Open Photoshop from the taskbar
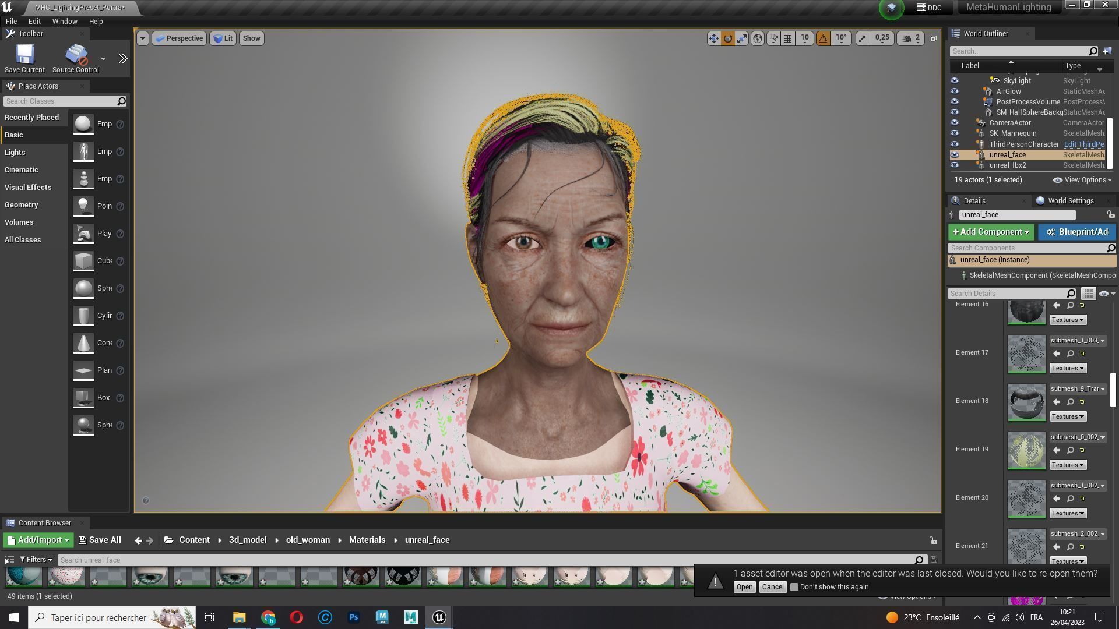The image size is (1119, 629). pos(354,617)
